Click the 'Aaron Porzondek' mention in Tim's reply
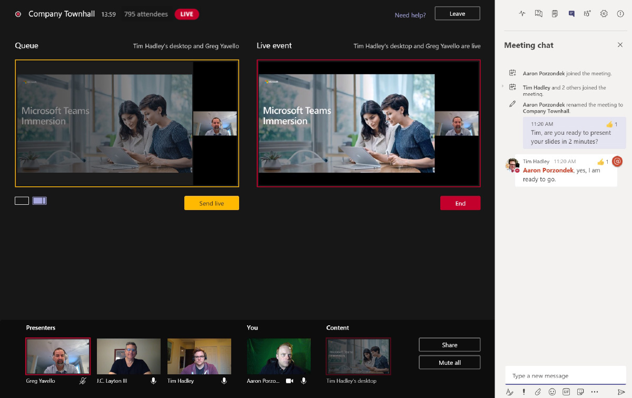The image size is (632, 398). point(548,171)
